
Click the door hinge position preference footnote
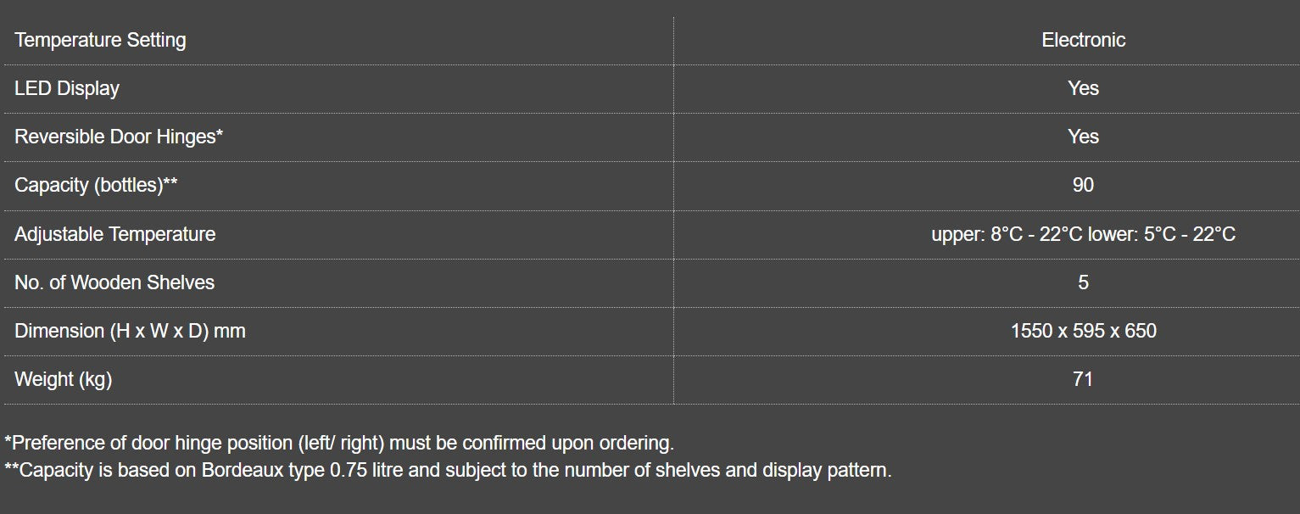[339, 443]
